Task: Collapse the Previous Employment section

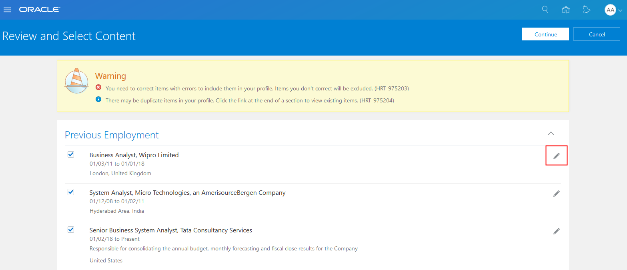Action: [551, 134]
